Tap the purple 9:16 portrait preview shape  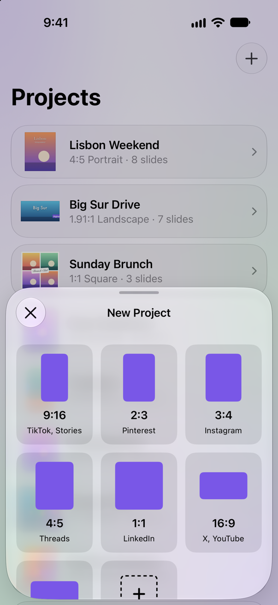click(x=54, y=377)
